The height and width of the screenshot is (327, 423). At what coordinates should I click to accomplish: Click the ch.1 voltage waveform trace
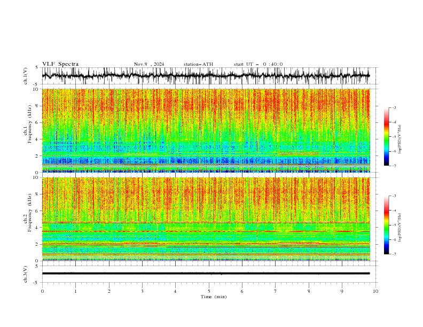click(x=206, y=76)
